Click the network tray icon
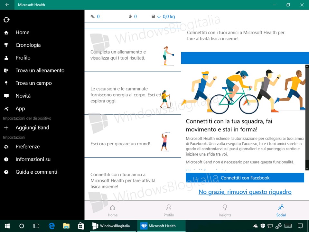This screenshot has height=232, width=309. click(x=270, y=226)
